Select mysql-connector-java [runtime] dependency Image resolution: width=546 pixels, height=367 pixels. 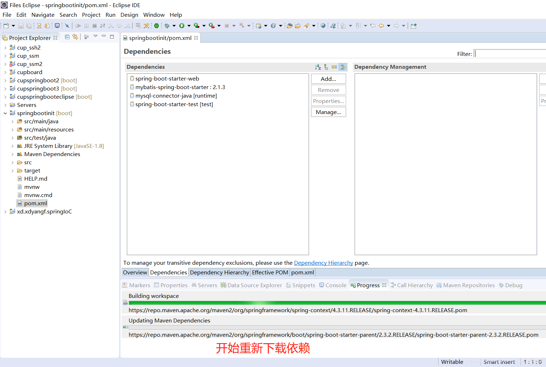(173, 96)
